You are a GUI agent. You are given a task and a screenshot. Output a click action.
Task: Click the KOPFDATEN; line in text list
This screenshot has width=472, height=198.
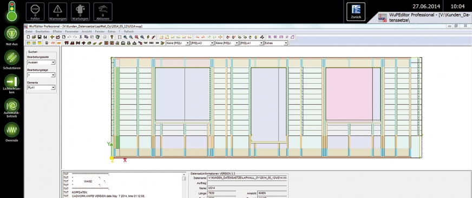pos(80,192)
